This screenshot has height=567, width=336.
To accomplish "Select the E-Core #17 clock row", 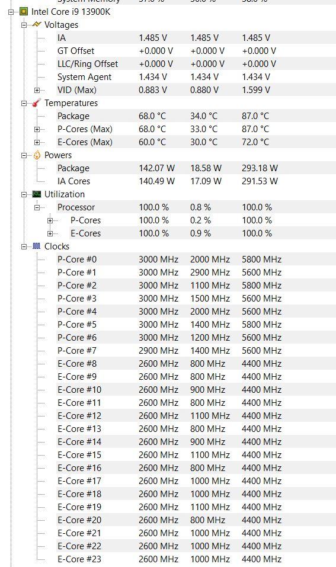I will 196,480.
